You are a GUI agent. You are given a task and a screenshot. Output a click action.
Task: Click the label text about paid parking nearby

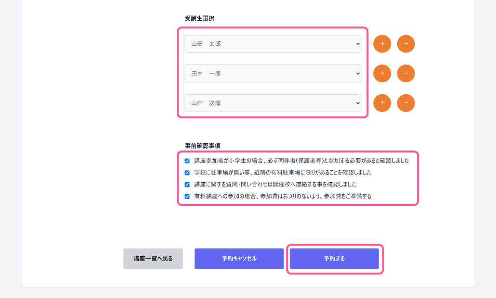[283, 173]
